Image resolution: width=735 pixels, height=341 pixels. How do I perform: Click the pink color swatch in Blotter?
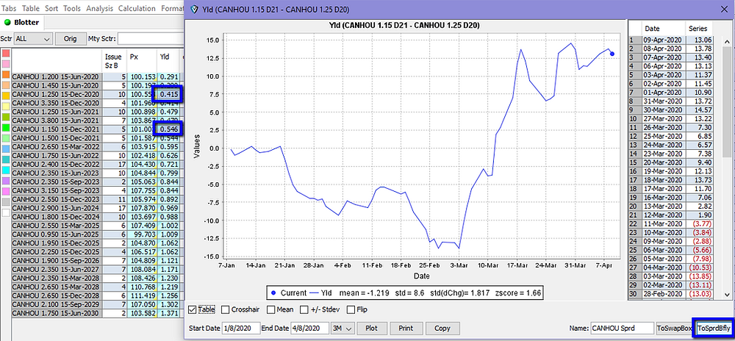pyautogui.click(x=6, y=64)
